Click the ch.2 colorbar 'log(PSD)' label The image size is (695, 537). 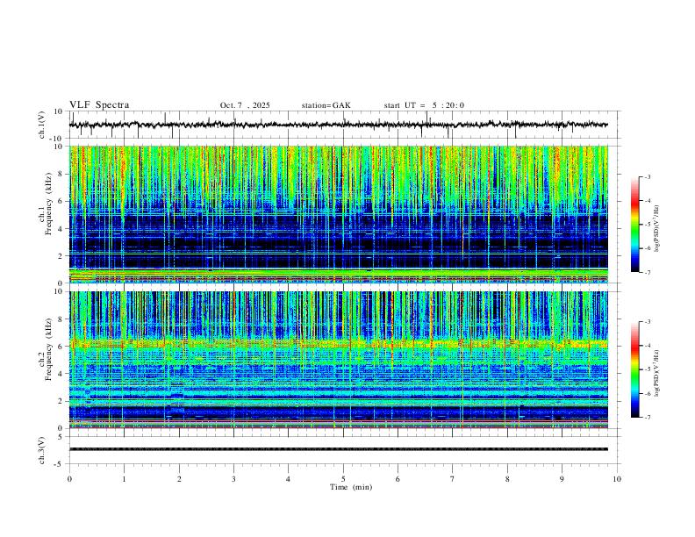[x=657, y=373]
